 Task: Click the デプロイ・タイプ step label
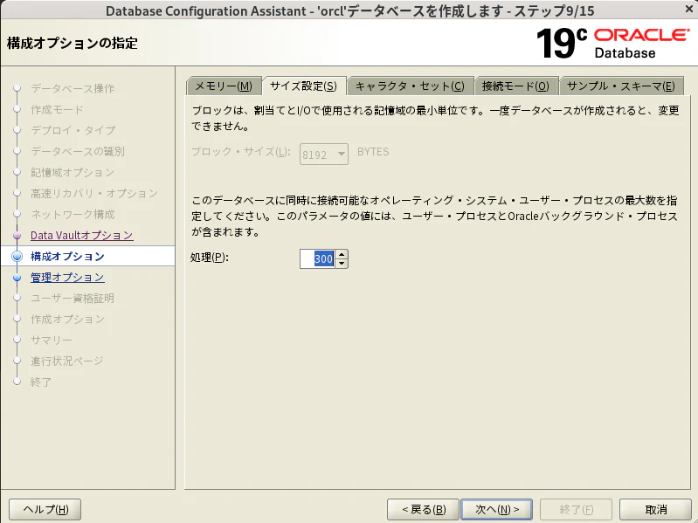point(73,130)
